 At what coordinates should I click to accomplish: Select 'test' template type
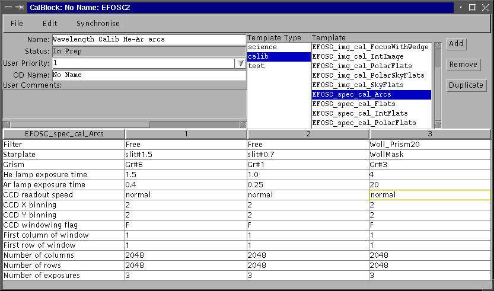(x=279, y=66)
